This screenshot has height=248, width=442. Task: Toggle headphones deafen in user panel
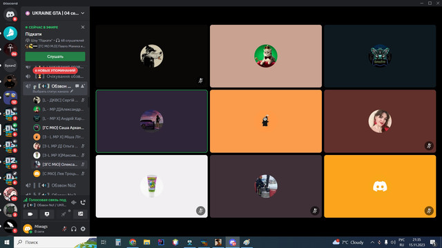(74, 229)
